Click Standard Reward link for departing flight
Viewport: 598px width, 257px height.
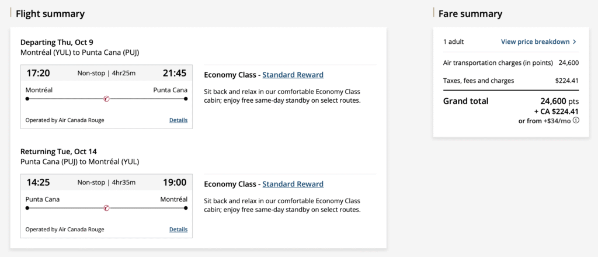293,75
